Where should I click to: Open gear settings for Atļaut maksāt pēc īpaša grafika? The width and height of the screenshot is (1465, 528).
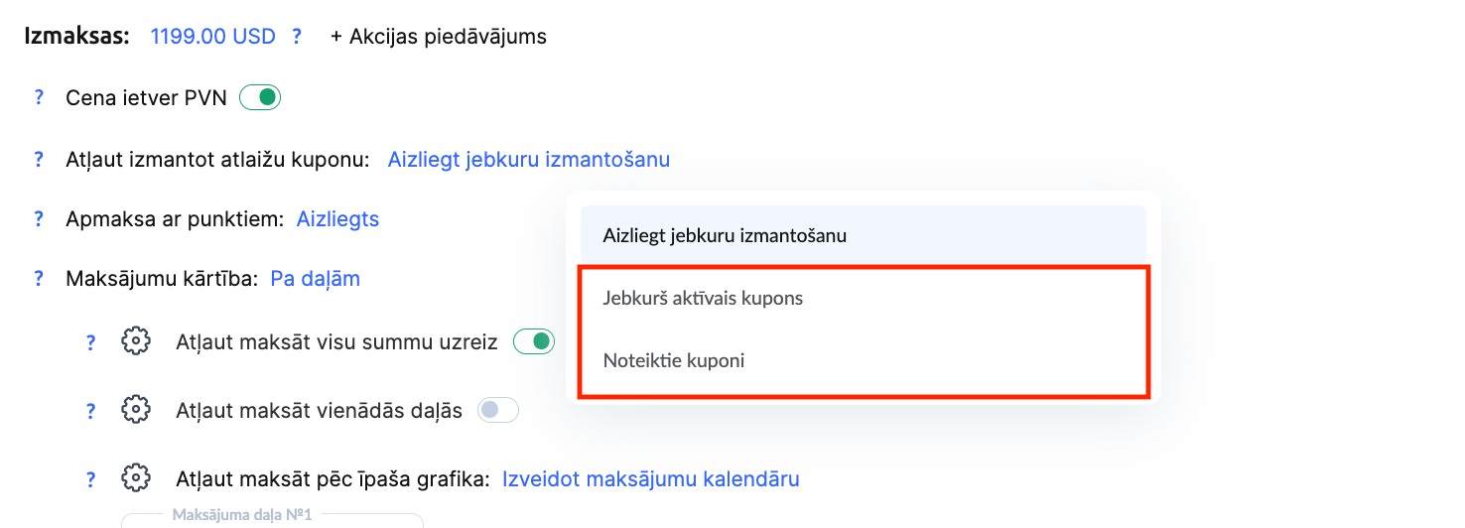pyautogui.click(x=135, y=478)
